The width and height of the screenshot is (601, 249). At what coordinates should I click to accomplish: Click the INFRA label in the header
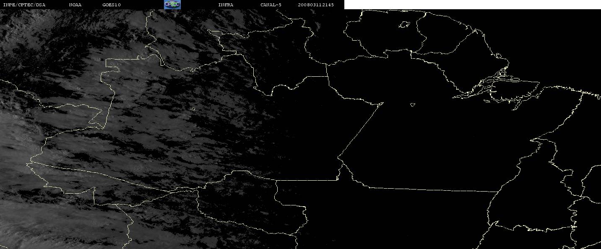point(226,5)
